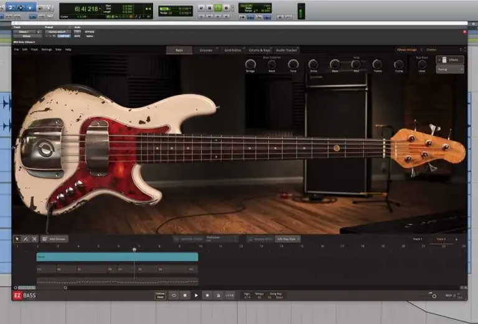Add a new track with plus icon

tap(456, 239)
